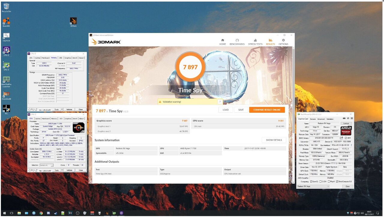Screen dimensions: 384x217
Task: Click GPU-Z screenshot camera icon
Action: 344,119
